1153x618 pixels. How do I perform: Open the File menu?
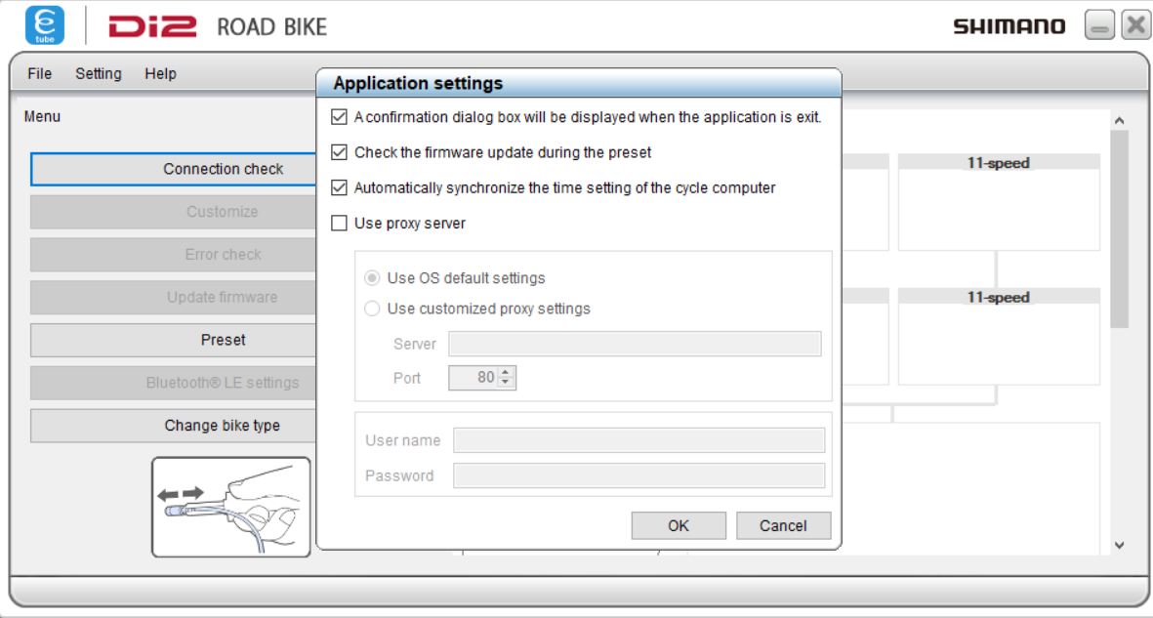pyautogui.click(x=39, y=74)
